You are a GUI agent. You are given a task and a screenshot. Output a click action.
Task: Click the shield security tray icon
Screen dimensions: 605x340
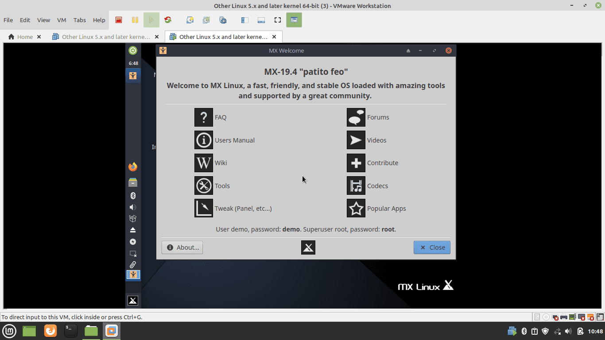(x=546, y=331)
